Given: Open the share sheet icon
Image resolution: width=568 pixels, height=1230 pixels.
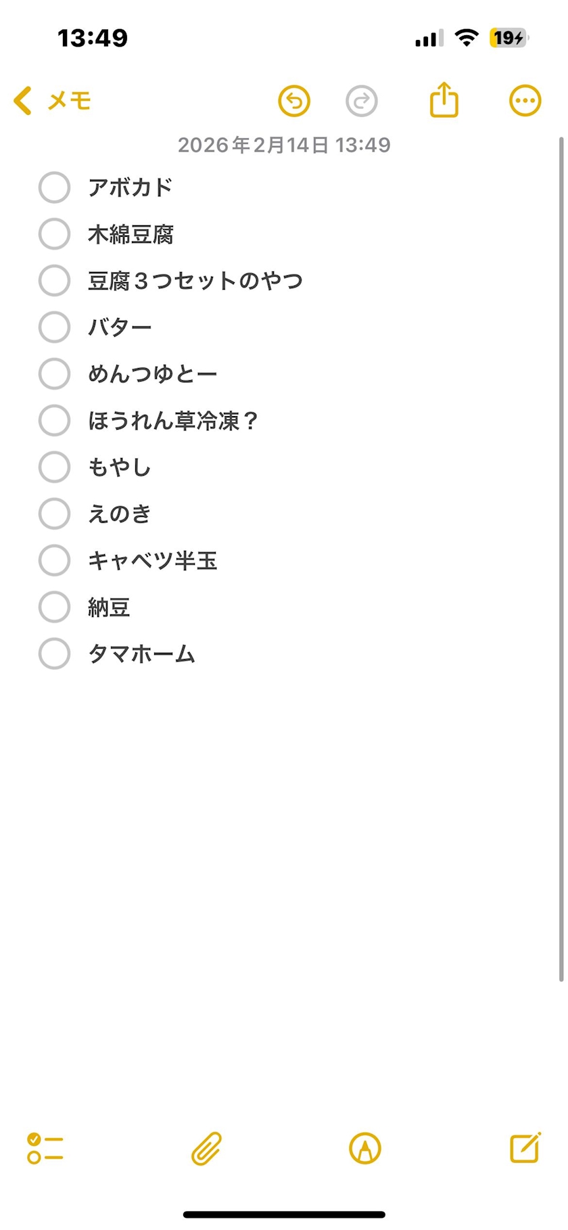Looking at the screenshot, I should click(x=444, y=100).
